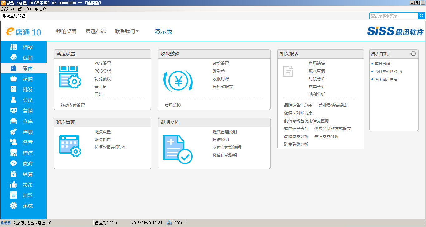
Task: Open 班次设置
Action: pos(103,132)
